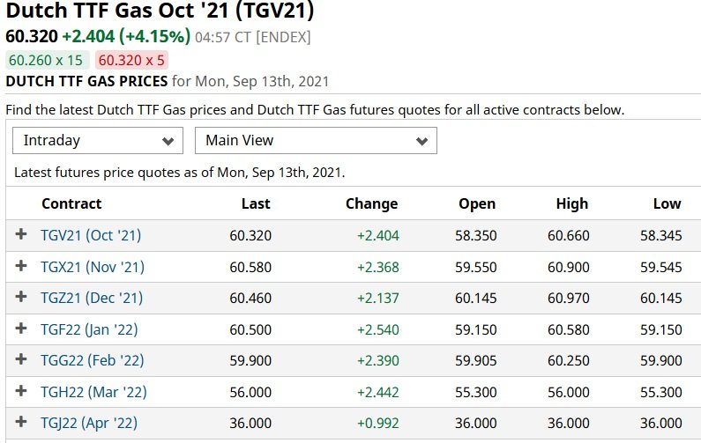Open the TGF22 (Jan '22) contract link
Screen dimensions: 701x443
[x=89, y=329]
